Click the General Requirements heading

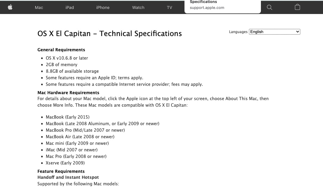[x=61, y=50]
